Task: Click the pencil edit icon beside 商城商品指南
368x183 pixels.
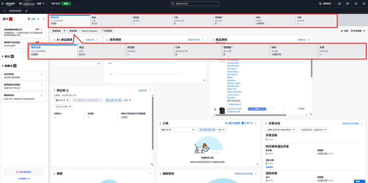Action: pos(26,11)
